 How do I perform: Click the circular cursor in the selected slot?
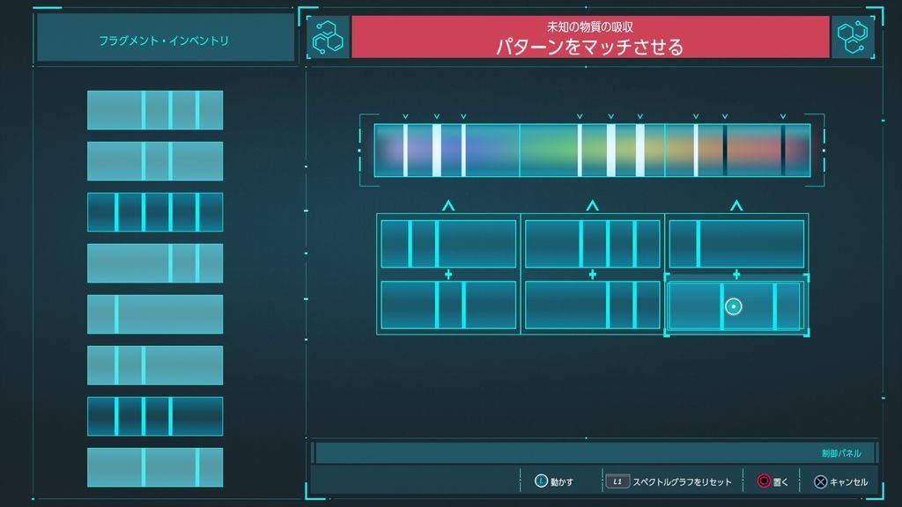[x=734, y=306]
